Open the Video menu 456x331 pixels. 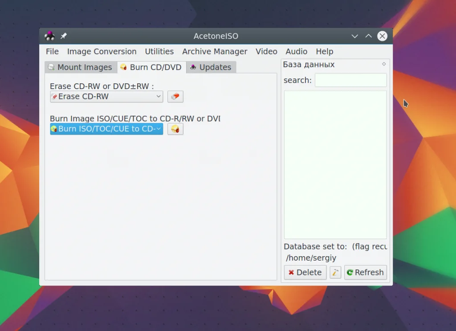tap(266, 52)
